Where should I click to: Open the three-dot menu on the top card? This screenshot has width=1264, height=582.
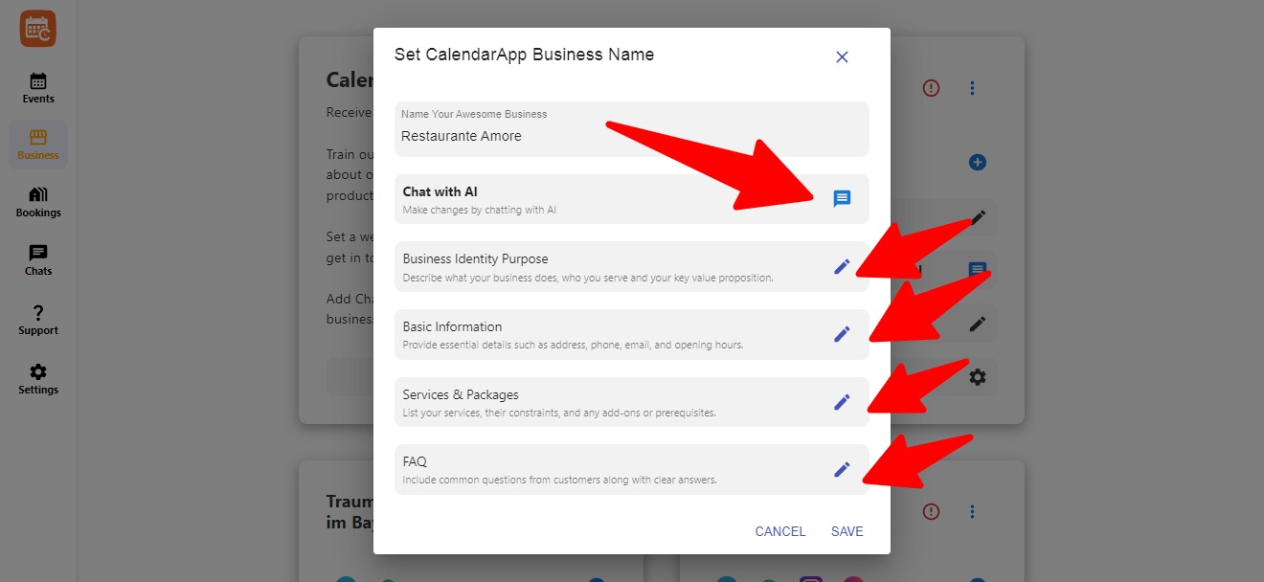coord(972,87)
